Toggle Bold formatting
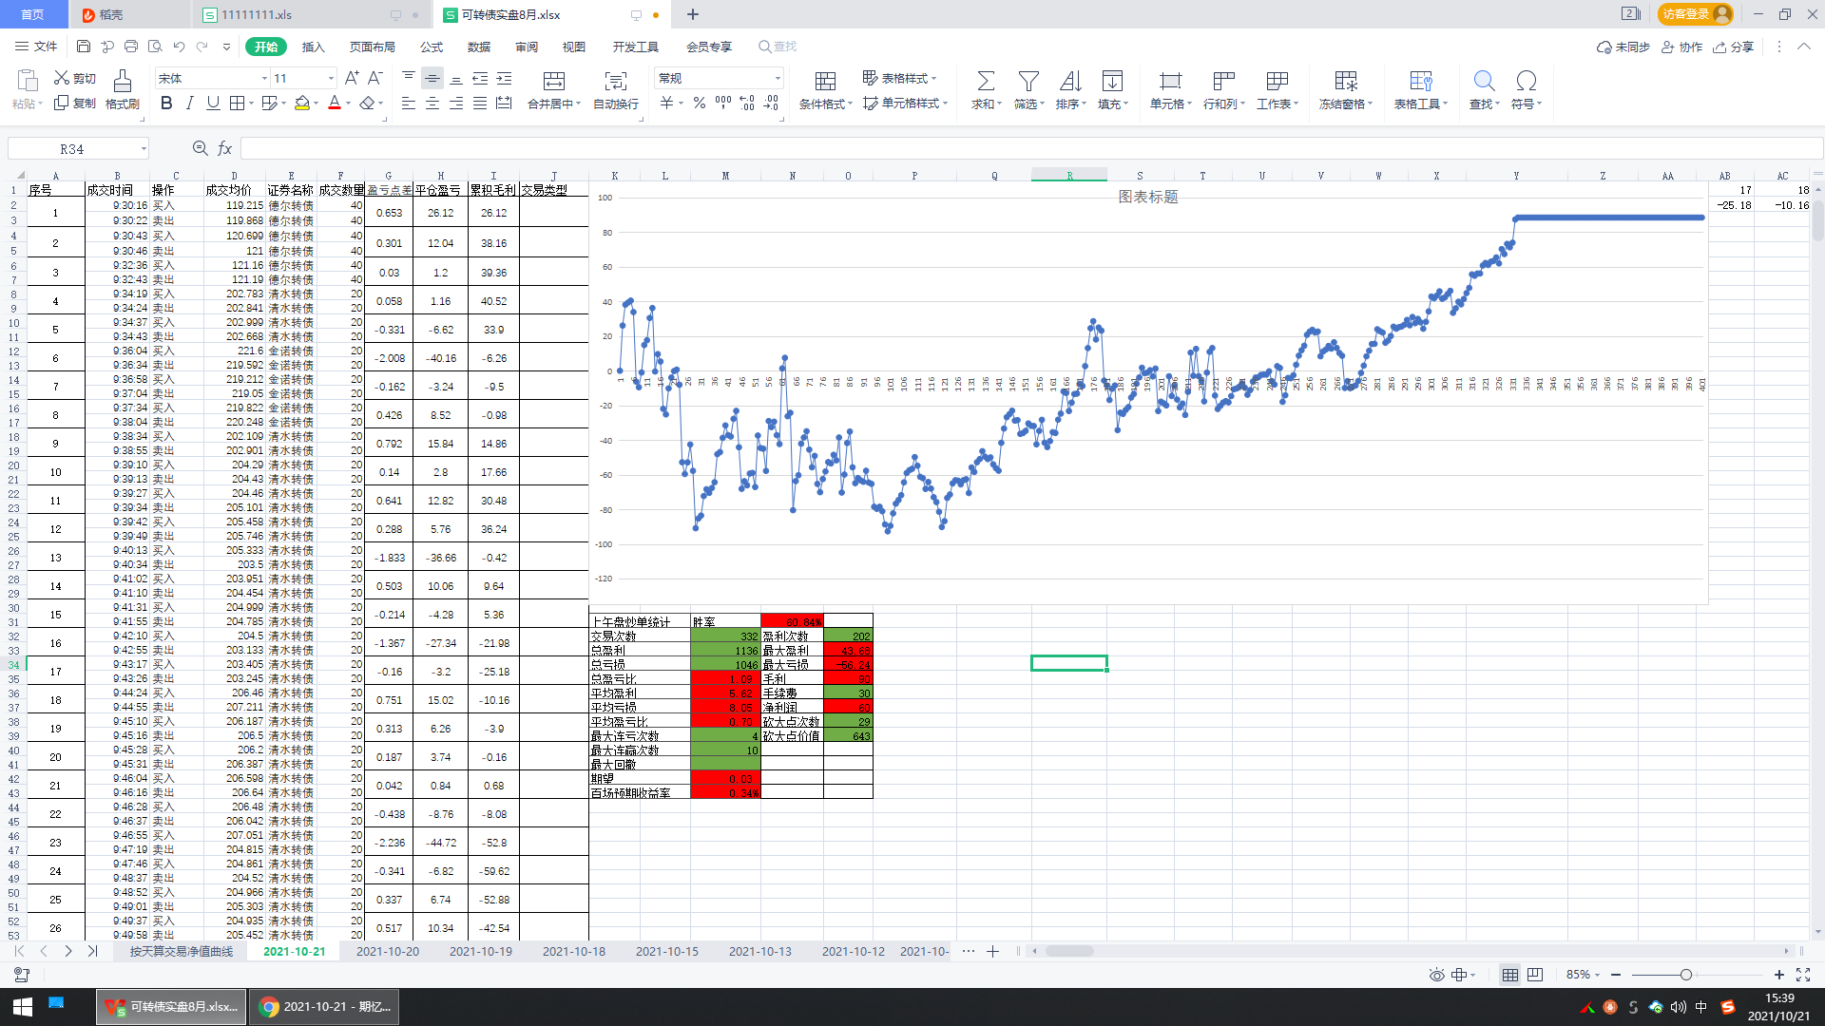 [166, 103]
